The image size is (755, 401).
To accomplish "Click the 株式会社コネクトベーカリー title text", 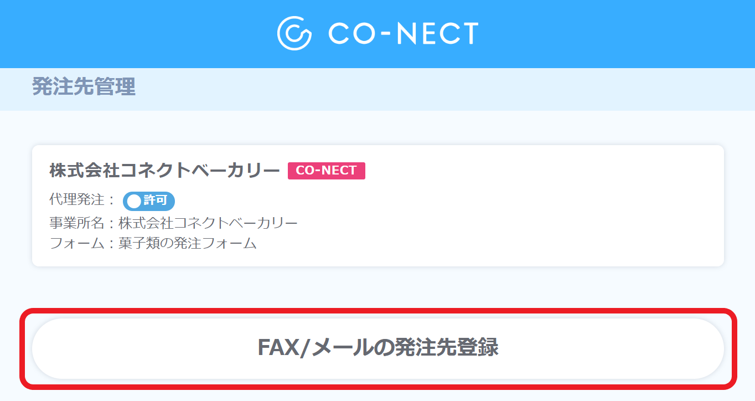I will coord(165,171).
